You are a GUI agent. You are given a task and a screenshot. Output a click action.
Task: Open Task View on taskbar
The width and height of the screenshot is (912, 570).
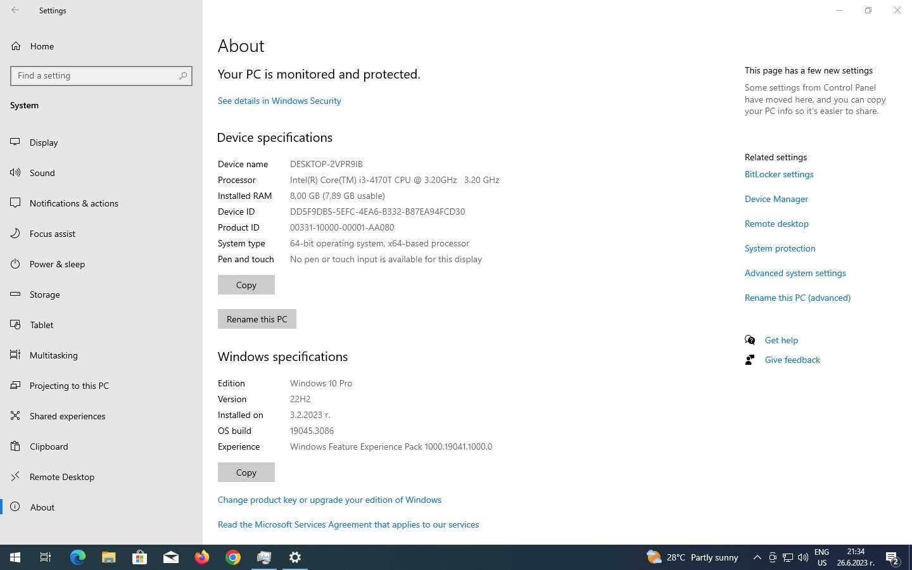coord(46,557)
